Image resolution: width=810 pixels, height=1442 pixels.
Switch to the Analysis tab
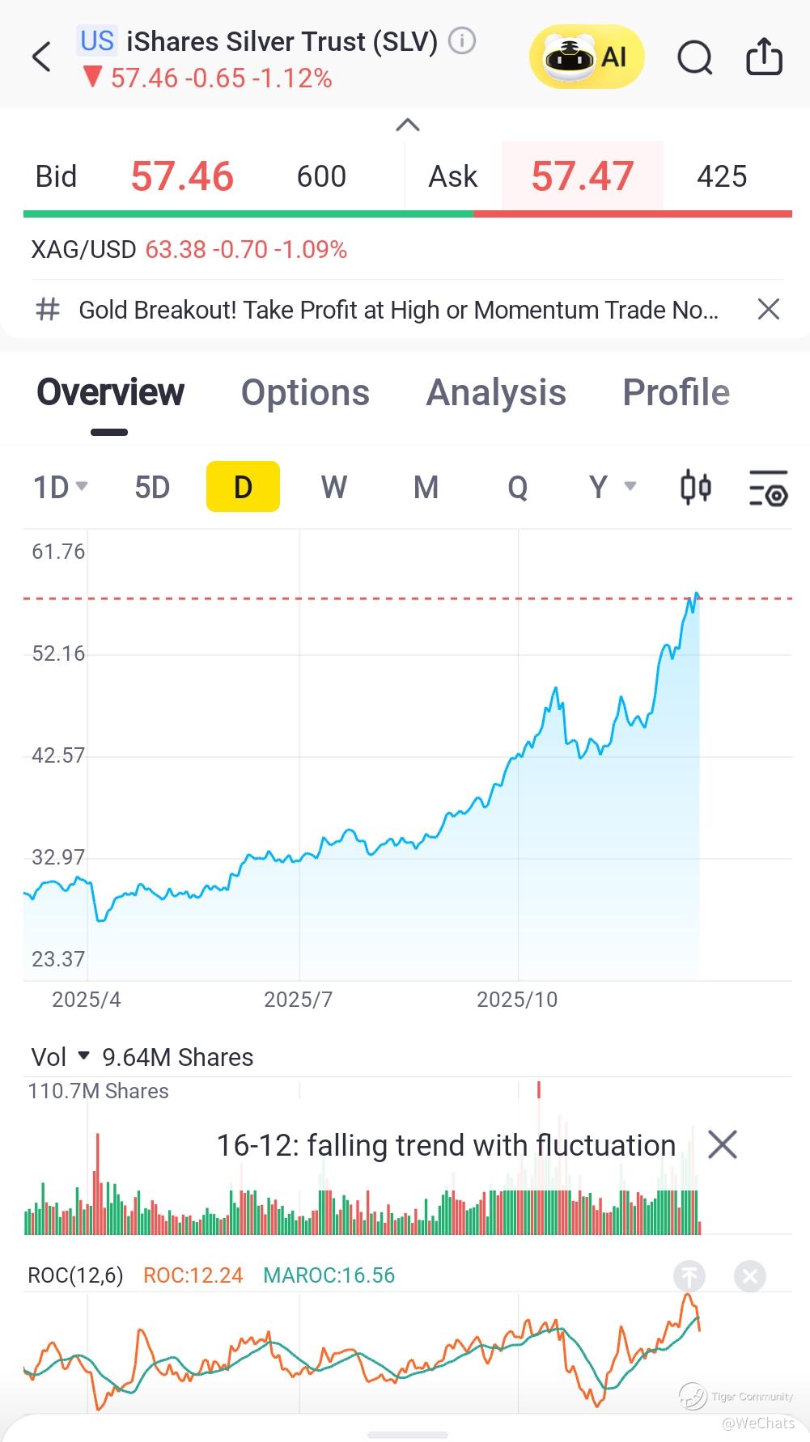pyautogui.click(x=496, y=393)
